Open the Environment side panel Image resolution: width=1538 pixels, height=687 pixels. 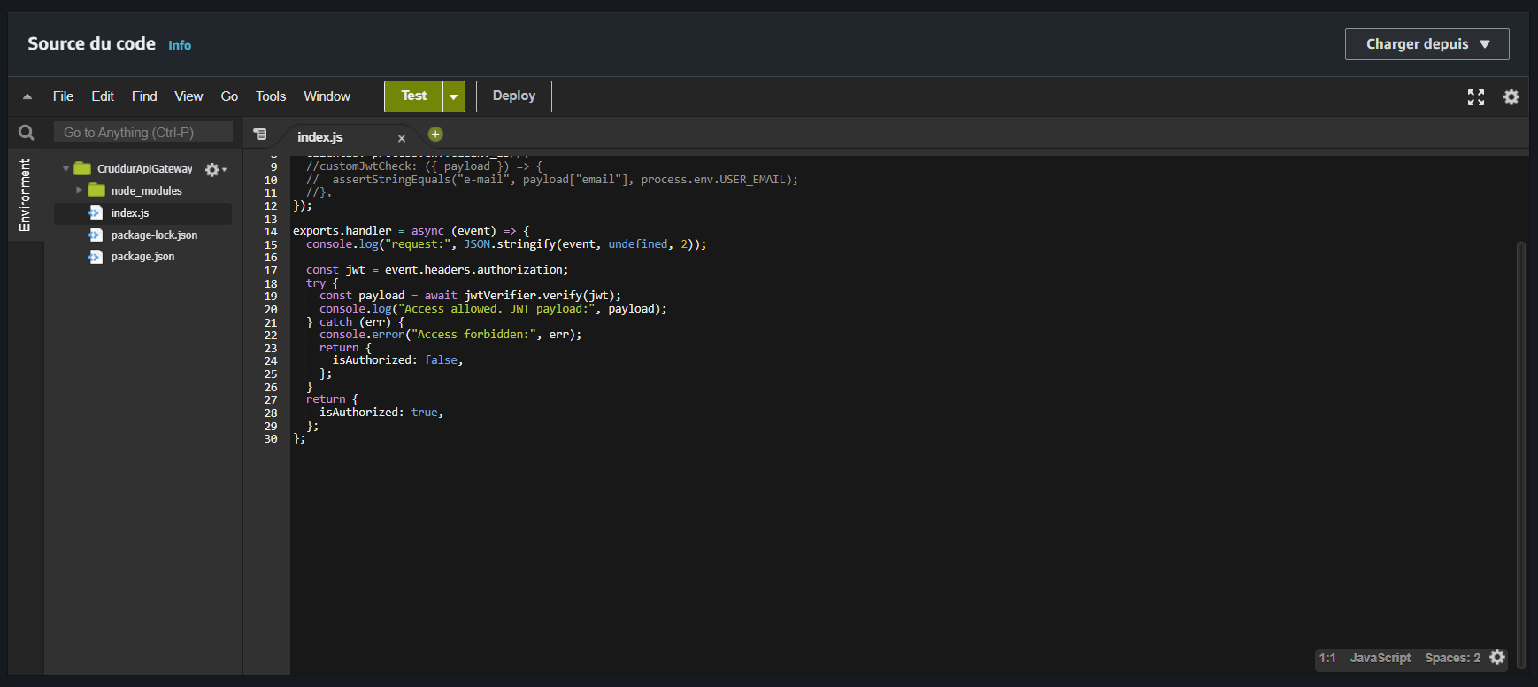point(25,196)
